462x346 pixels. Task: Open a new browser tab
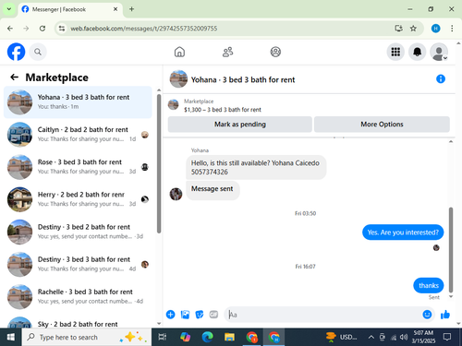pos(131,9)
